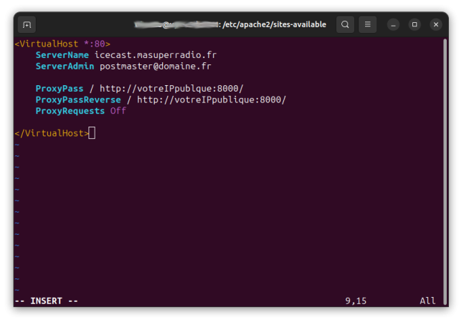
Task: Click the misspelled votreIPpublque URL
Action: 171,89
